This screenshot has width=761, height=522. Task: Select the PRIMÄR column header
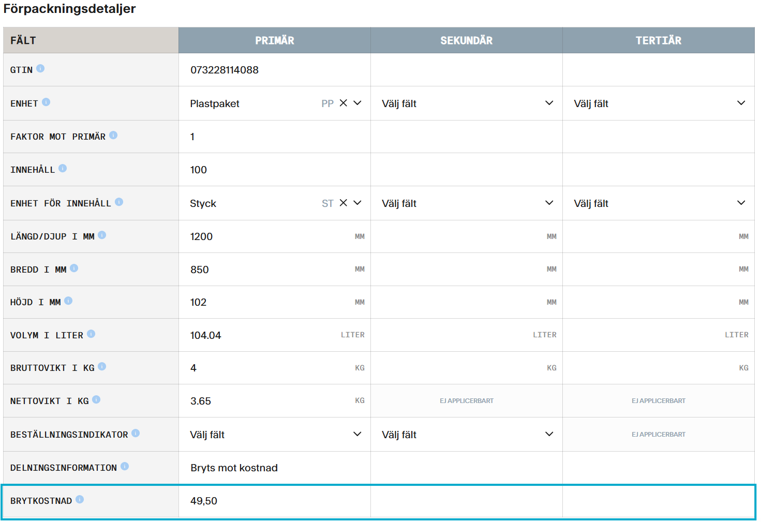click(x=275, y=40)
